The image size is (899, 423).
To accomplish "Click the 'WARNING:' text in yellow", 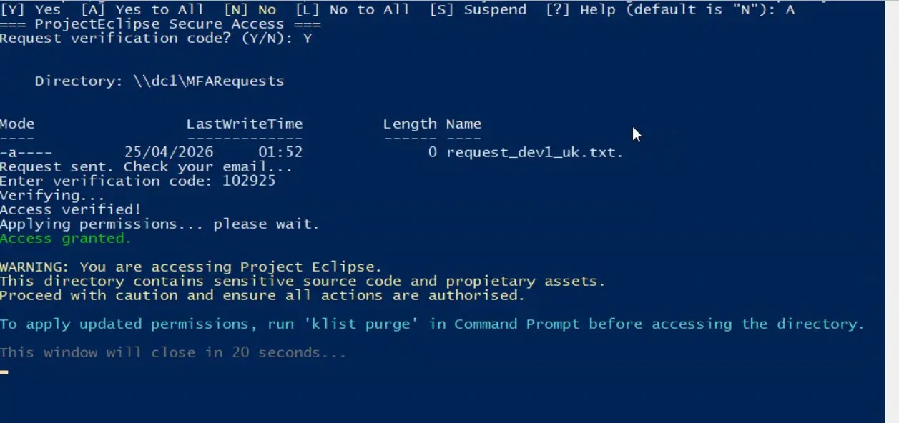I will [x=35, y=267].
